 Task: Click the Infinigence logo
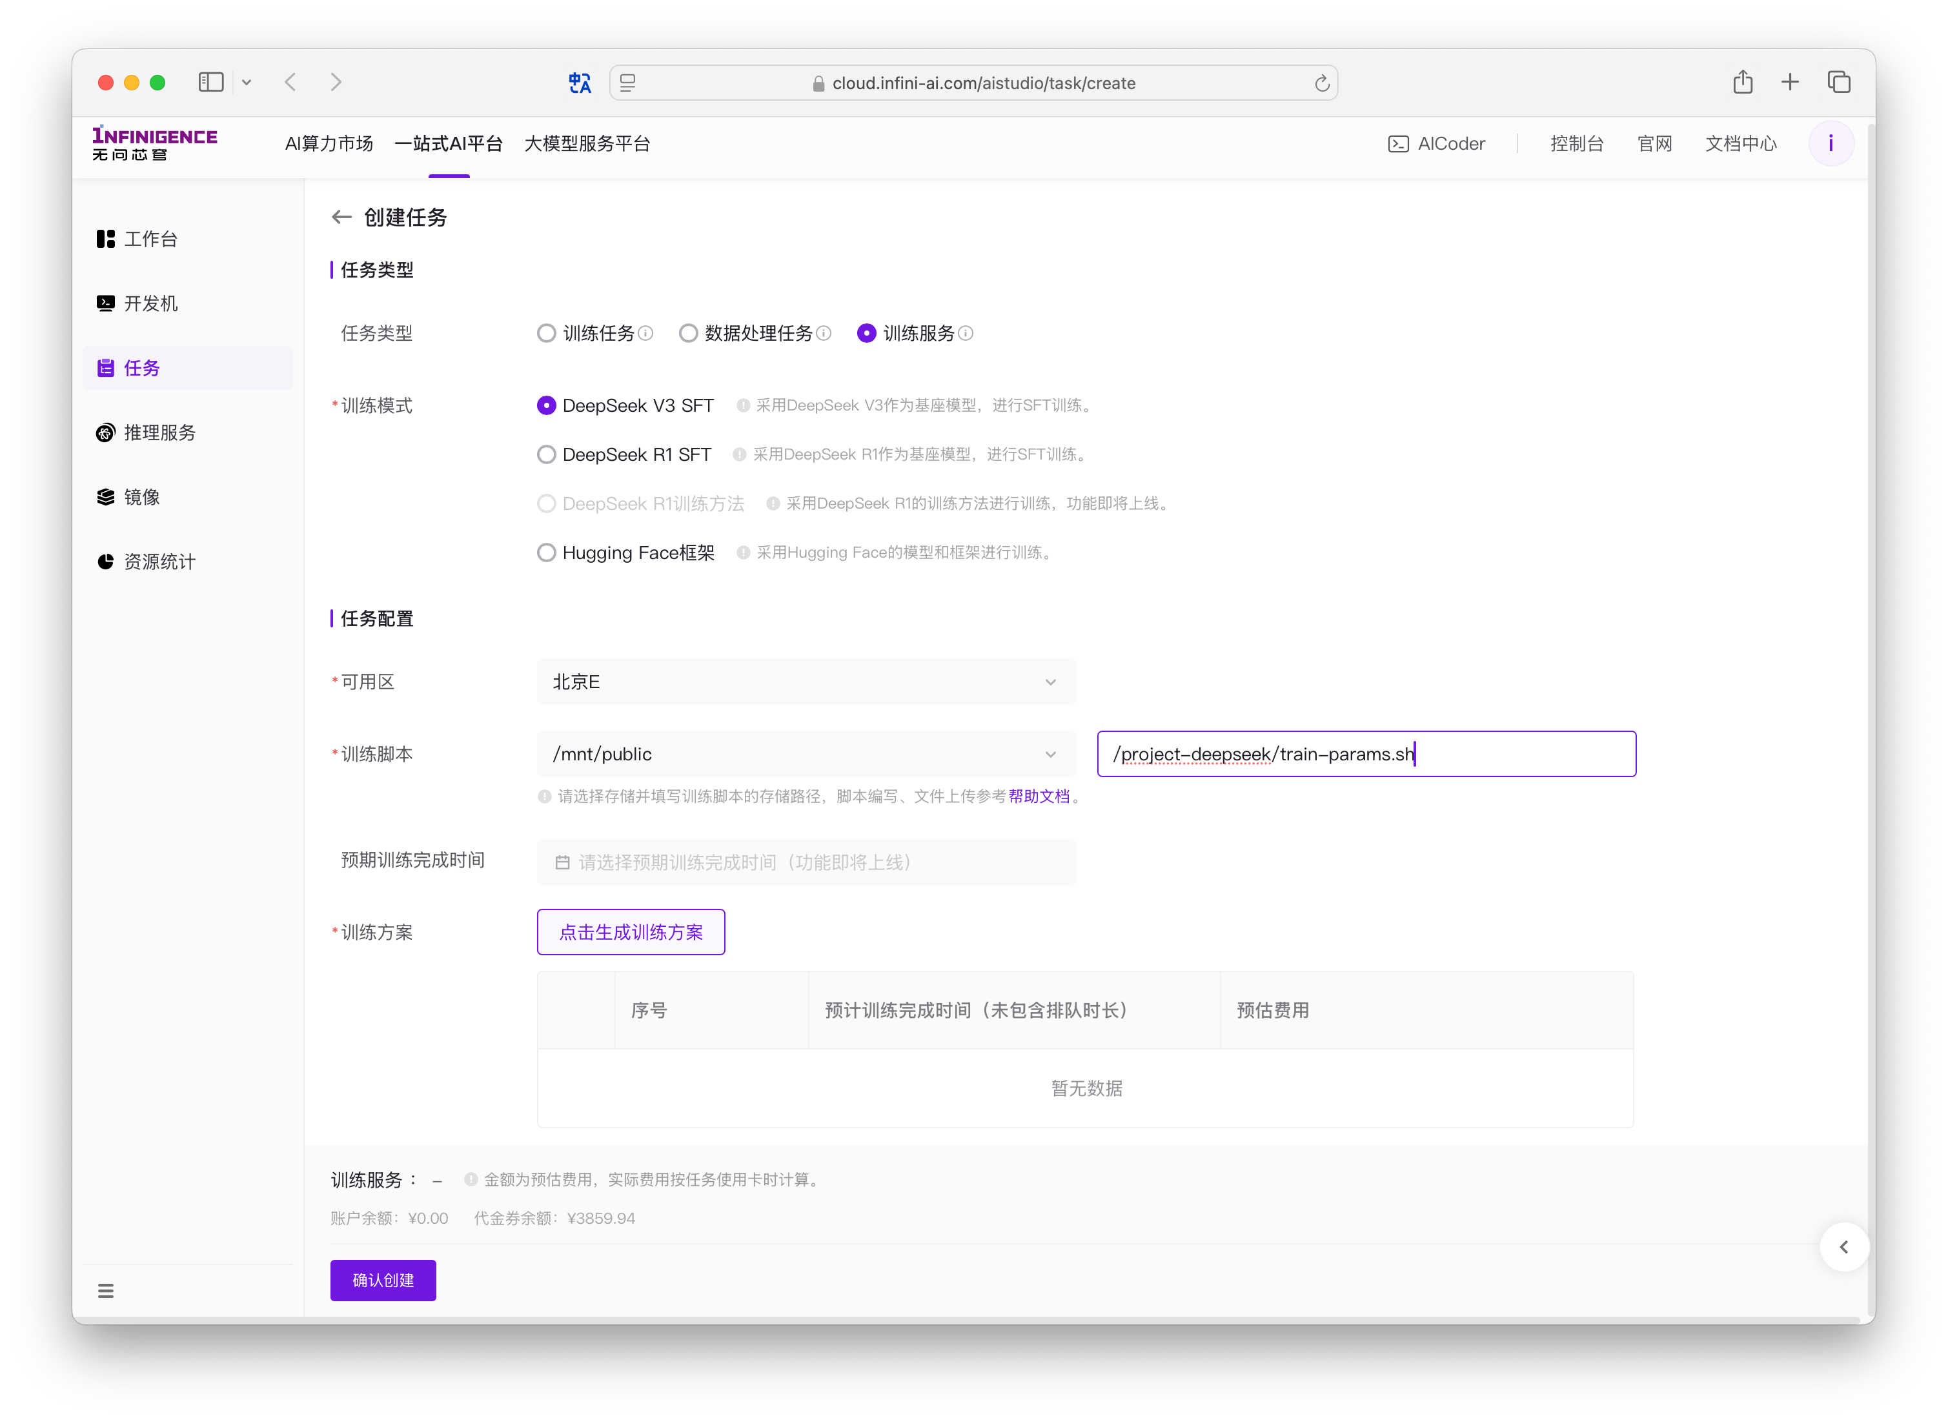click(x=155, y=143)
